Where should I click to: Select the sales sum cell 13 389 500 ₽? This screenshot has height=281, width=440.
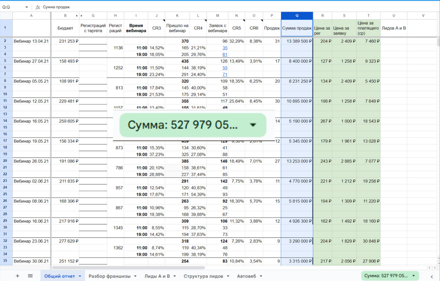pyautogui.click(x=297, y=41)
